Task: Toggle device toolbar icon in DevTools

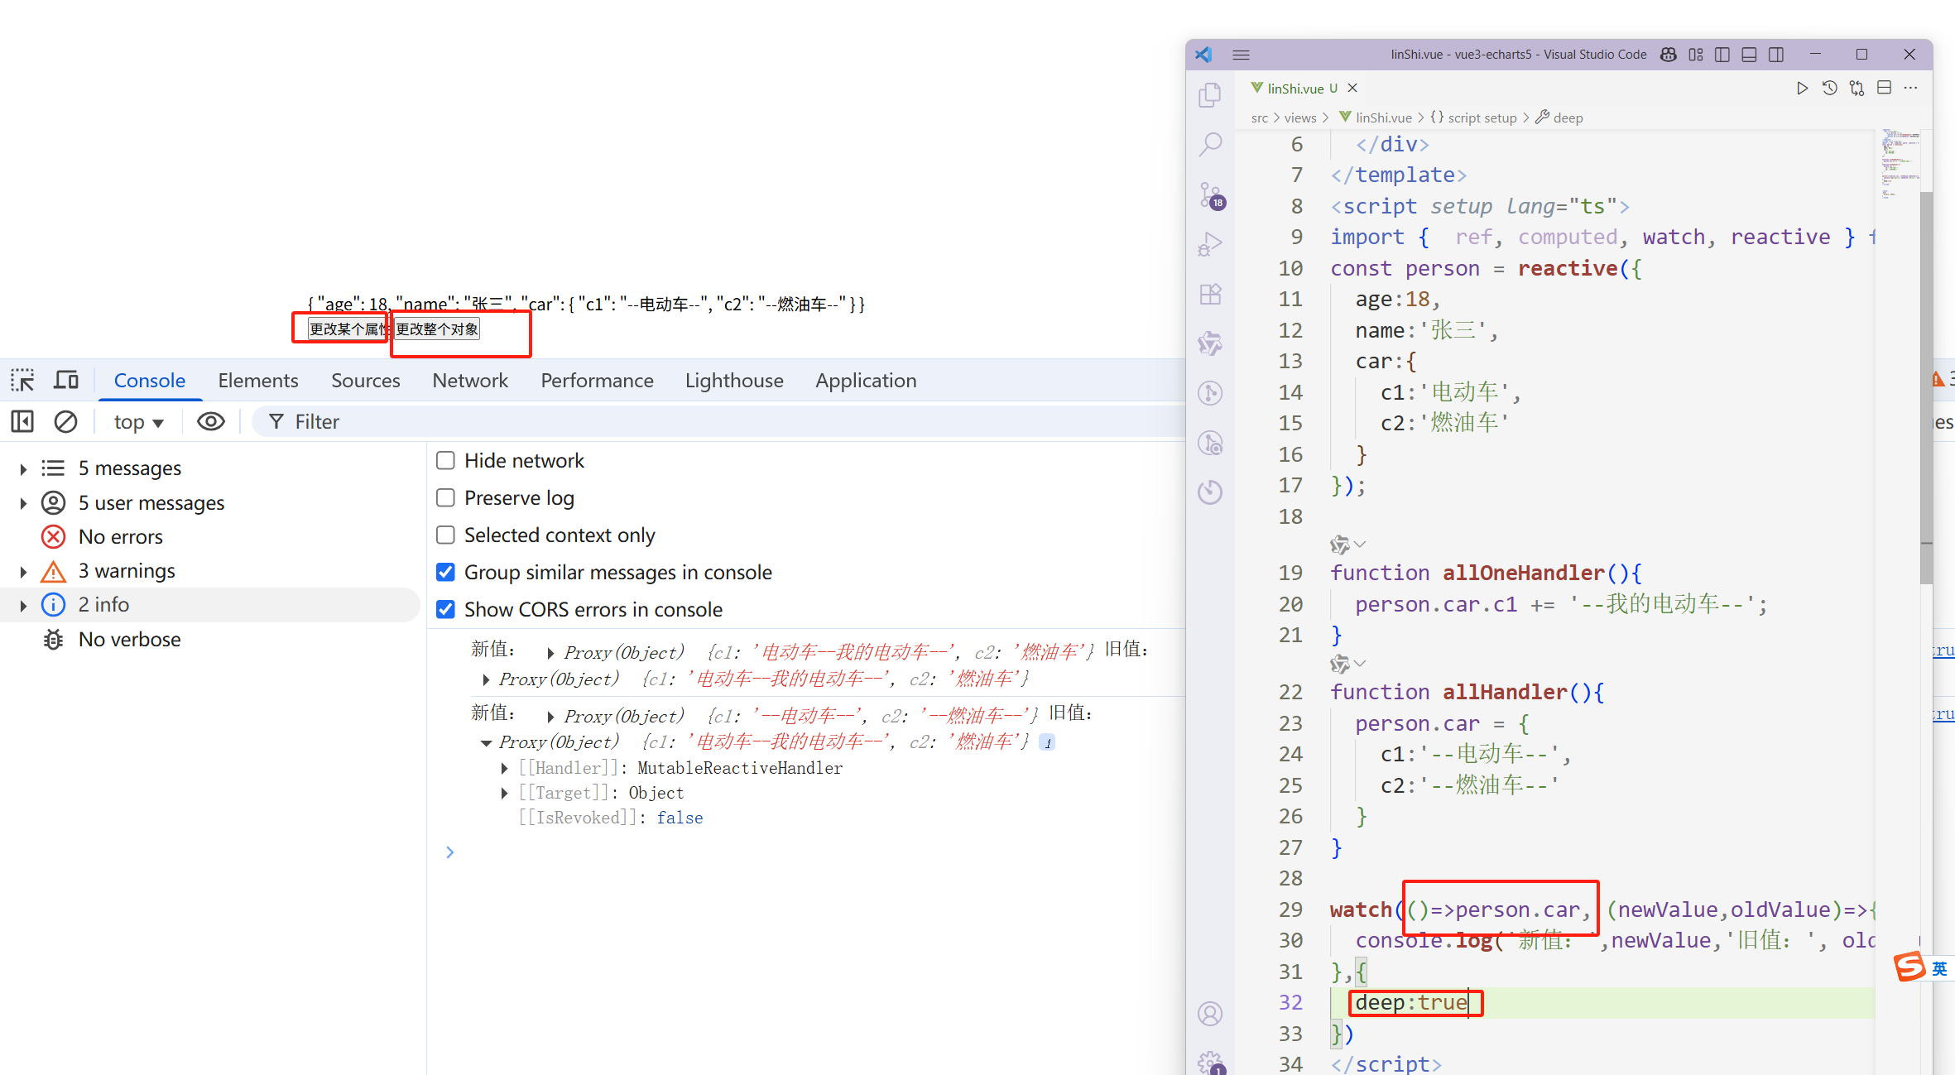Action: point(66,380)
